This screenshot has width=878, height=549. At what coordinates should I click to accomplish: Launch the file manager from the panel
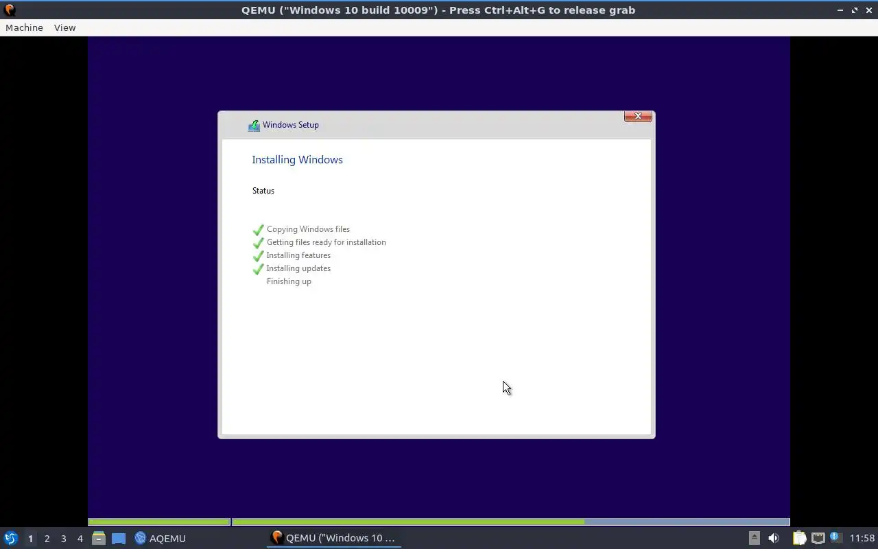pos(99,538)
